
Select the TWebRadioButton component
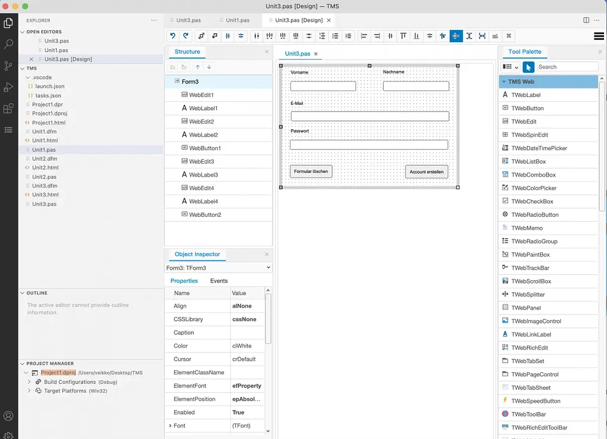click(548, 214)
